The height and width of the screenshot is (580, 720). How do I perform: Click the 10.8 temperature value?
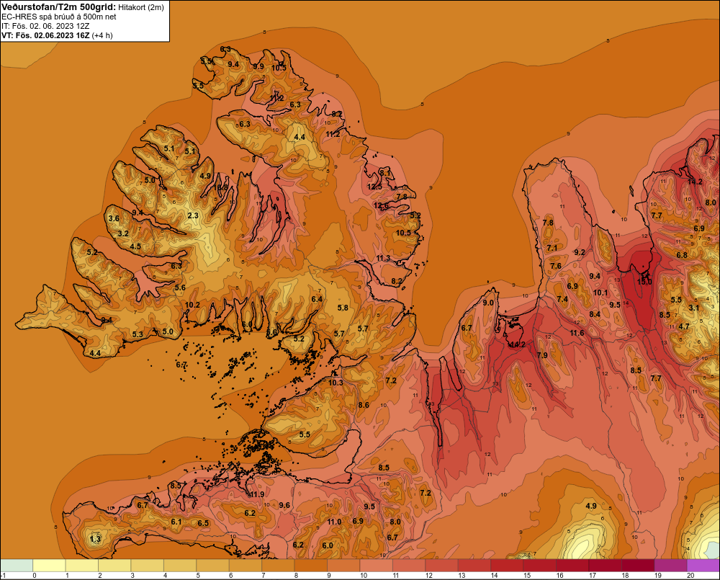coord(220,187)
